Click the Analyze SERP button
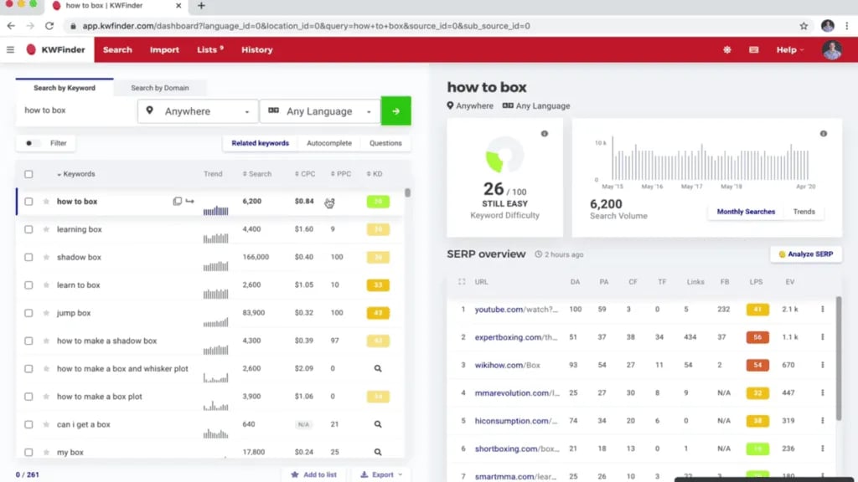 [x=805, y=254]
